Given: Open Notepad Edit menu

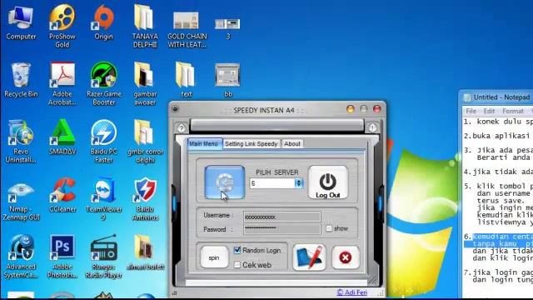Looking at the screenshot, I should coord(489,111).
